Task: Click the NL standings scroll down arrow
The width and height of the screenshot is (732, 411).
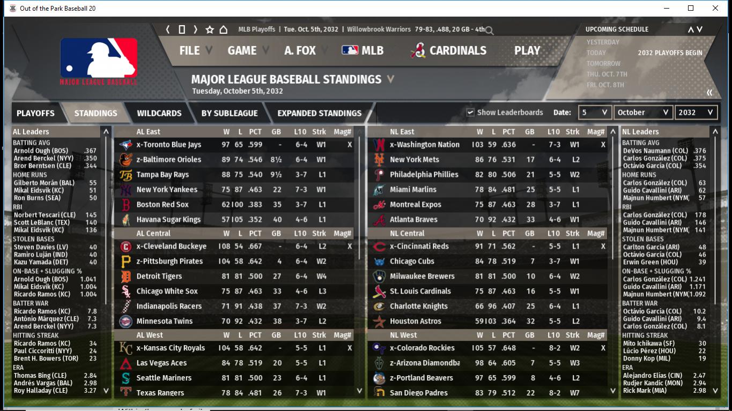Action: 613,391
